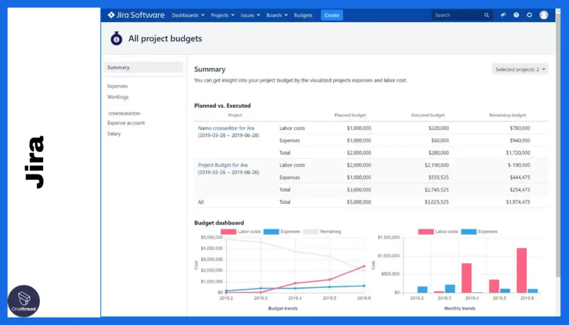Expand the Boards dropdown menu

point(277,15)
